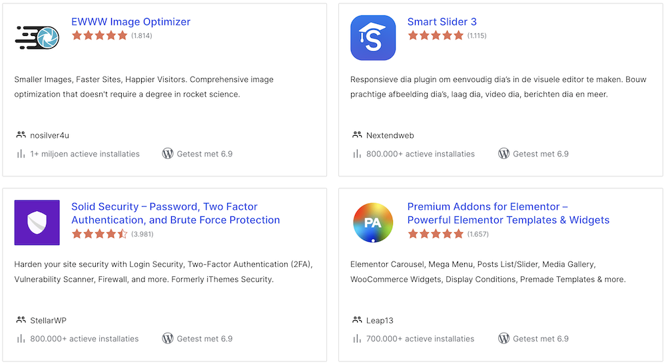666x364 pixels.
Task: Click the Premium Addons PA logo icon
Action: coord(373,222)
